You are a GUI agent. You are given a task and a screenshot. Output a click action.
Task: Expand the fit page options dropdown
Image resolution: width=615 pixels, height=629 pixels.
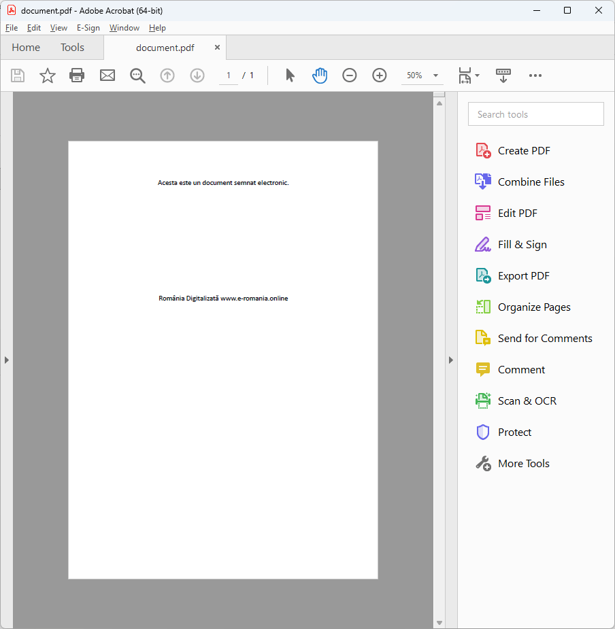478,75
